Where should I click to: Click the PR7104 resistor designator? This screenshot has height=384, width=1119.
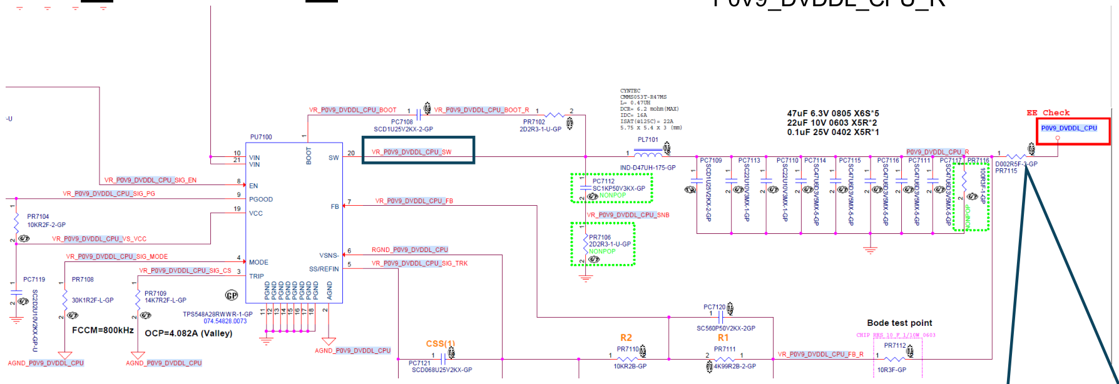click(x=38, y=217)
